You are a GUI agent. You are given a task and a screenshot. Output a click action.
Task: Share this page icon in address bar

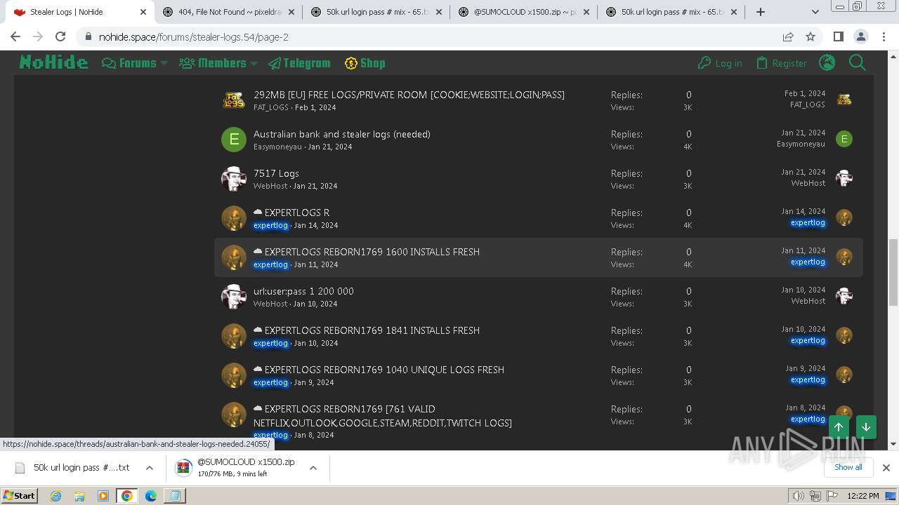pyautogui.click(x=788, y=36)
